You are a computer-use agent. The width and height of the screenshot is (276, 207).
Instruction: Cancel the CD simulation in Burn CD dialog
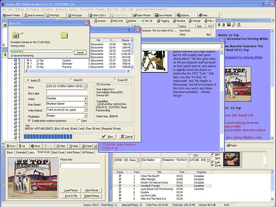click(80, 52)
